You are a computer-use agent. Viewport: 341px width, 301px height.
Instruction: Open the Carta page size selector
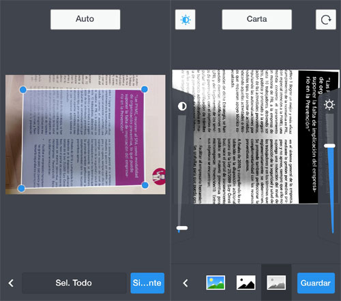coord(257,20)
